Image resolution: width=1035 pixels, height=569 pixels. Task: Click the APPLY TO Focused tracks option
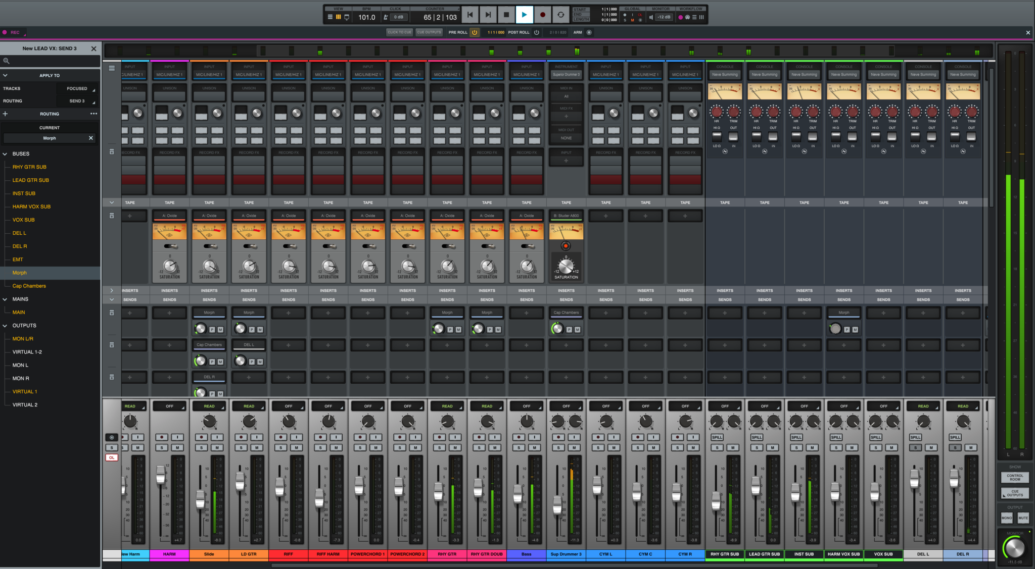tap(77, 88)
